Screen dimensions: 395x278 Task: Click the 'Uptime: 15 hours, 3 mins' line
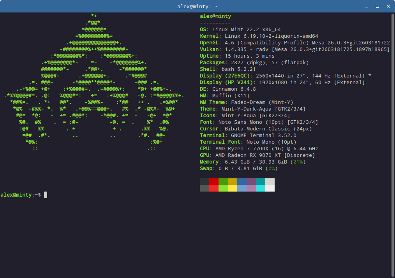237,56
